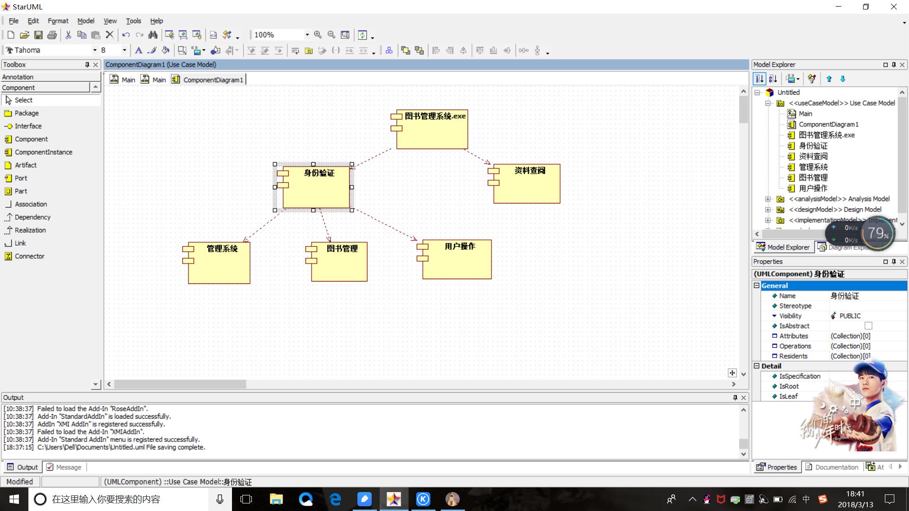Click the Undo arrow icon
The width and height of the screenshot is (909, 511).
click(x=125, y=35)
